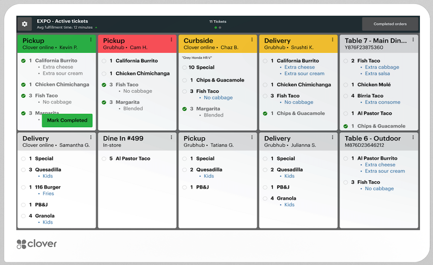Image resolution: width=433 pixels, height=265 pixels.
Task: Click the Mark Completed button
Action: (x=67, y=121)
